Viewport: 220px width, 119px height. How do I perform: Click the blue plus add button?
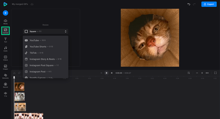point(5,13)
